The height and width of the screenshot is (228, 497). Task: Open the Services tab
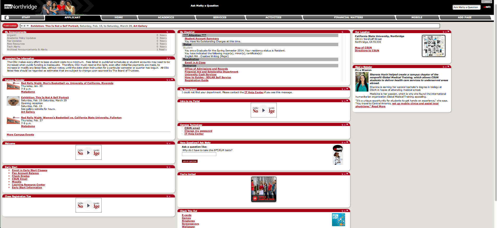click(220, 17)
